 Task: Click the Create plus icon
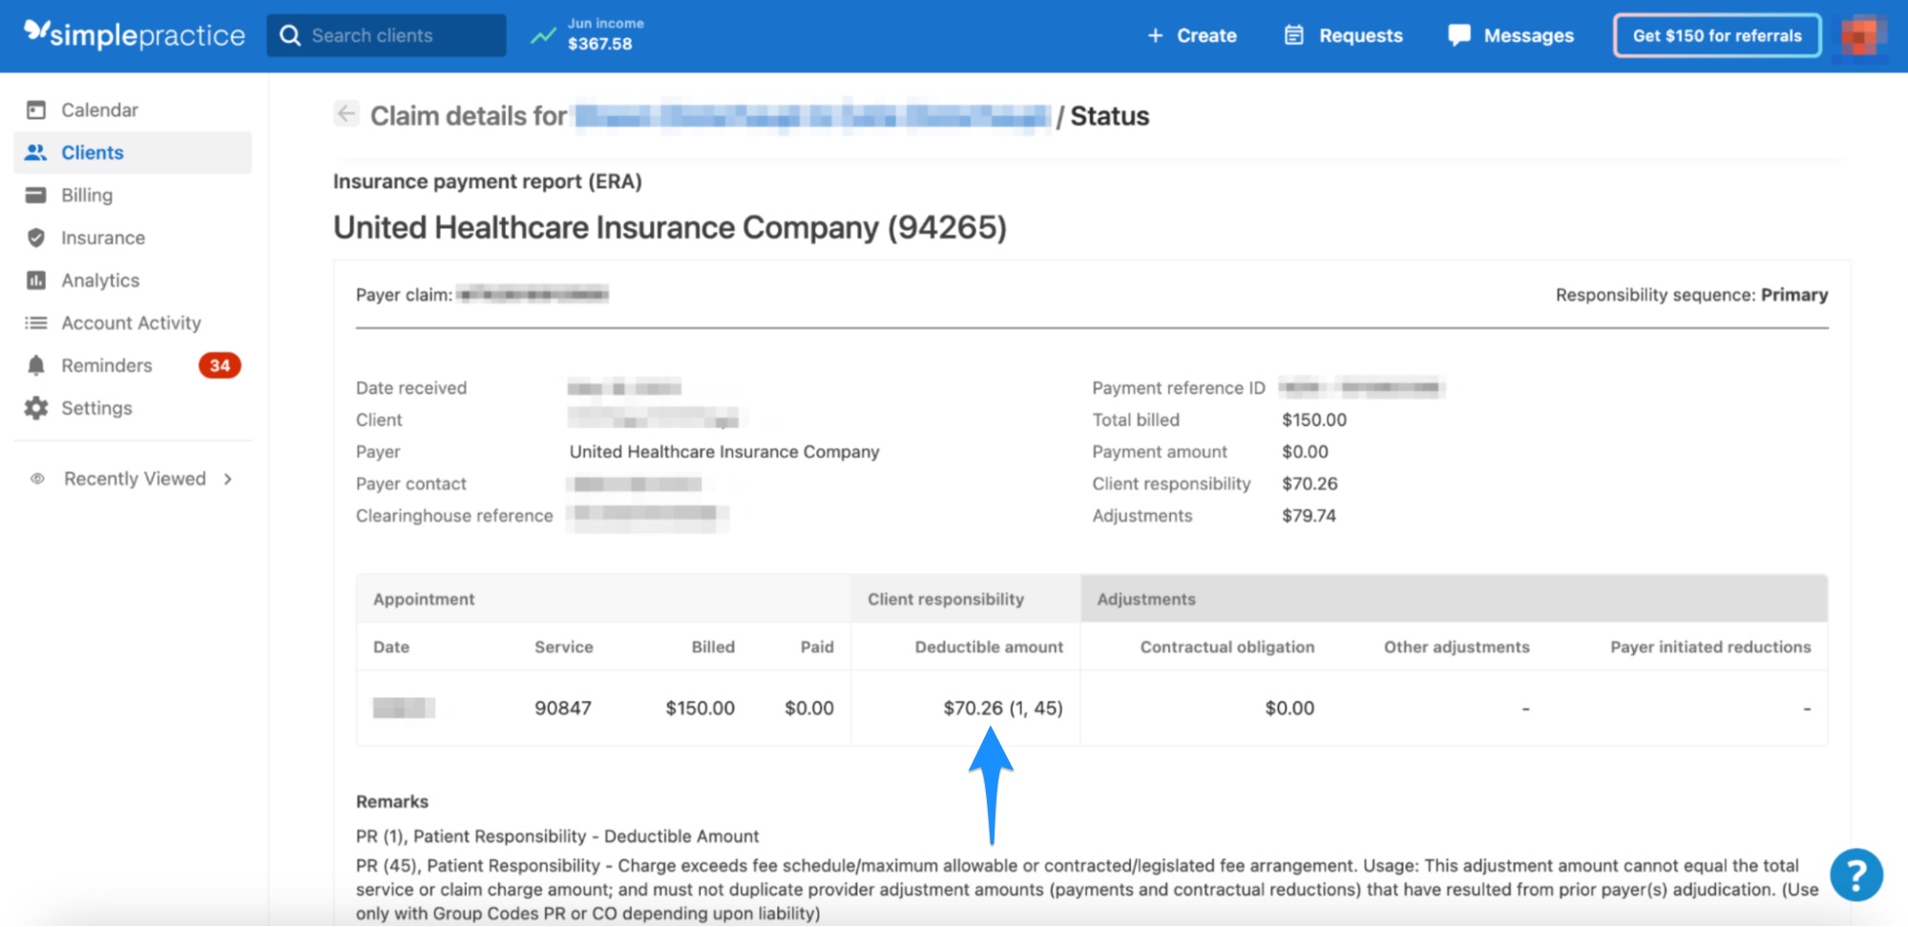(x=1155, y=35)
